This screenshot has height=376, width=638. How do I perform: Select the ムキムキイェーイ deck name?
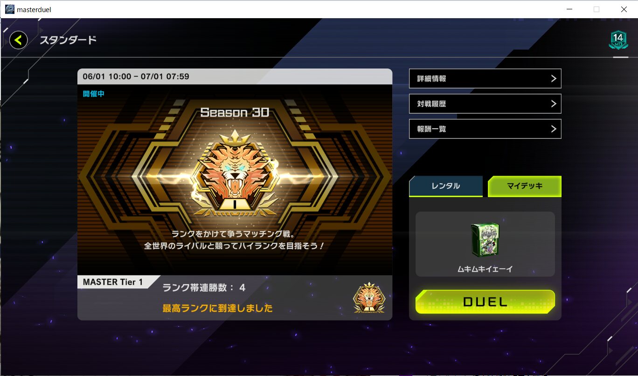(x=485, y=269)
